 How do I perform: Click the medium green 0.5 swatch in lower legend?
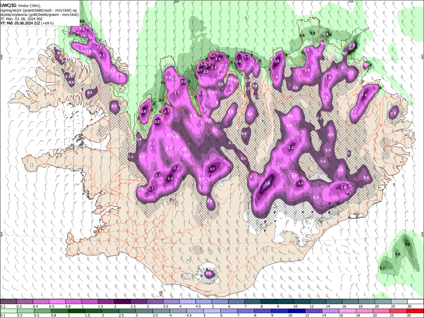coord(42,311)
